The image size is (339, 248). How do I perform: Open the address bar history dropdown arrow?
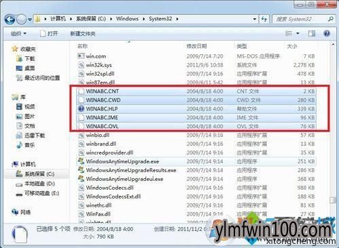coord(255,19)
